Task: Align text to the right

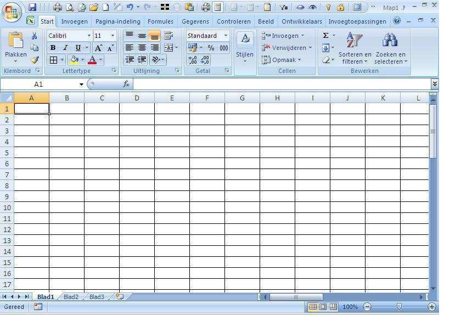Action: [155, 48]
